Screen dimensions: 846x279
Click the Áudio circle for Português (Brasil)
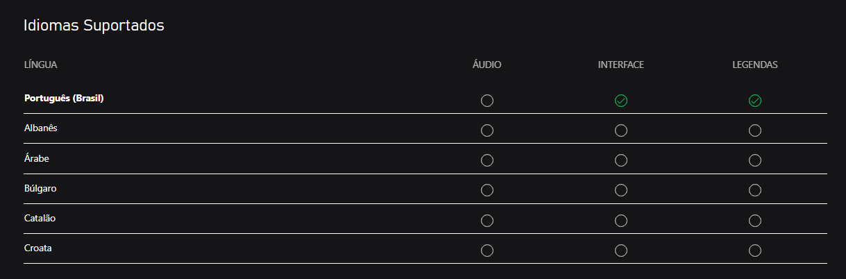point(487,101)
